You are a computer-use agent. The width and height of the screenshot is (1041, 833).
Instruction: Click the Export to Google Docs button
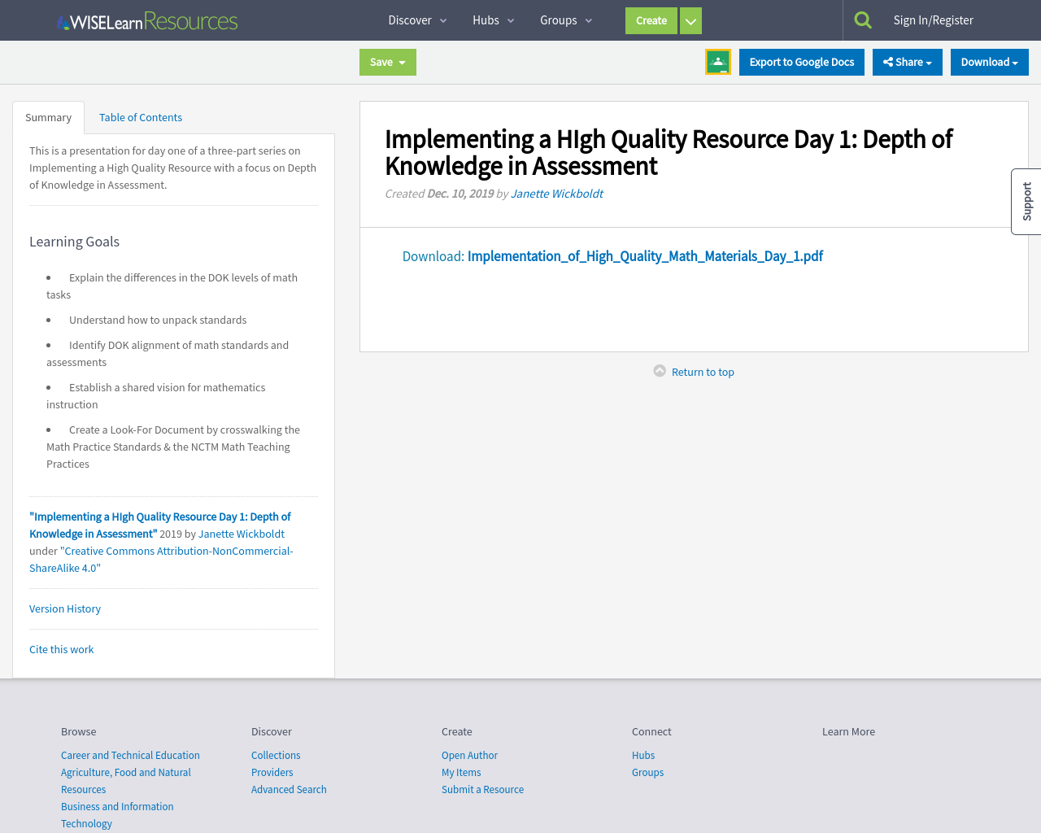[x=801, y=63]
